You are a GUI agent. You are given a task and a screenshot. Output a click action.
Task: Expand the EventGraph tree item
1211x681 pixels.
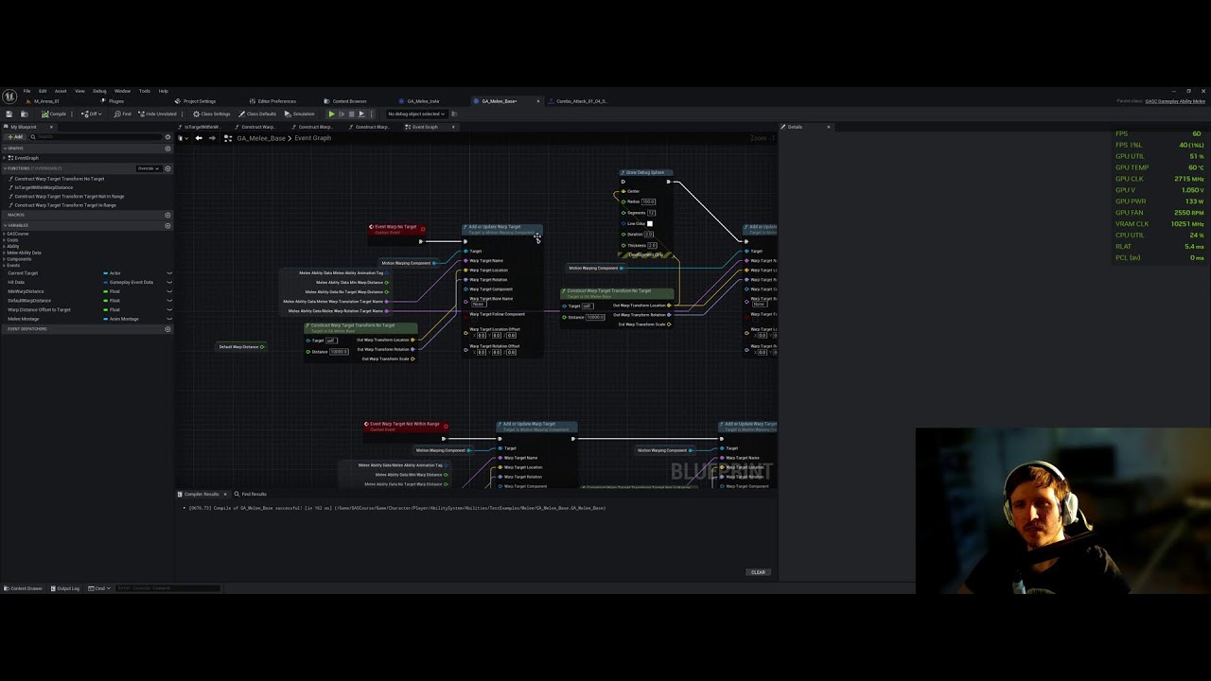click(x=5, y=158)
